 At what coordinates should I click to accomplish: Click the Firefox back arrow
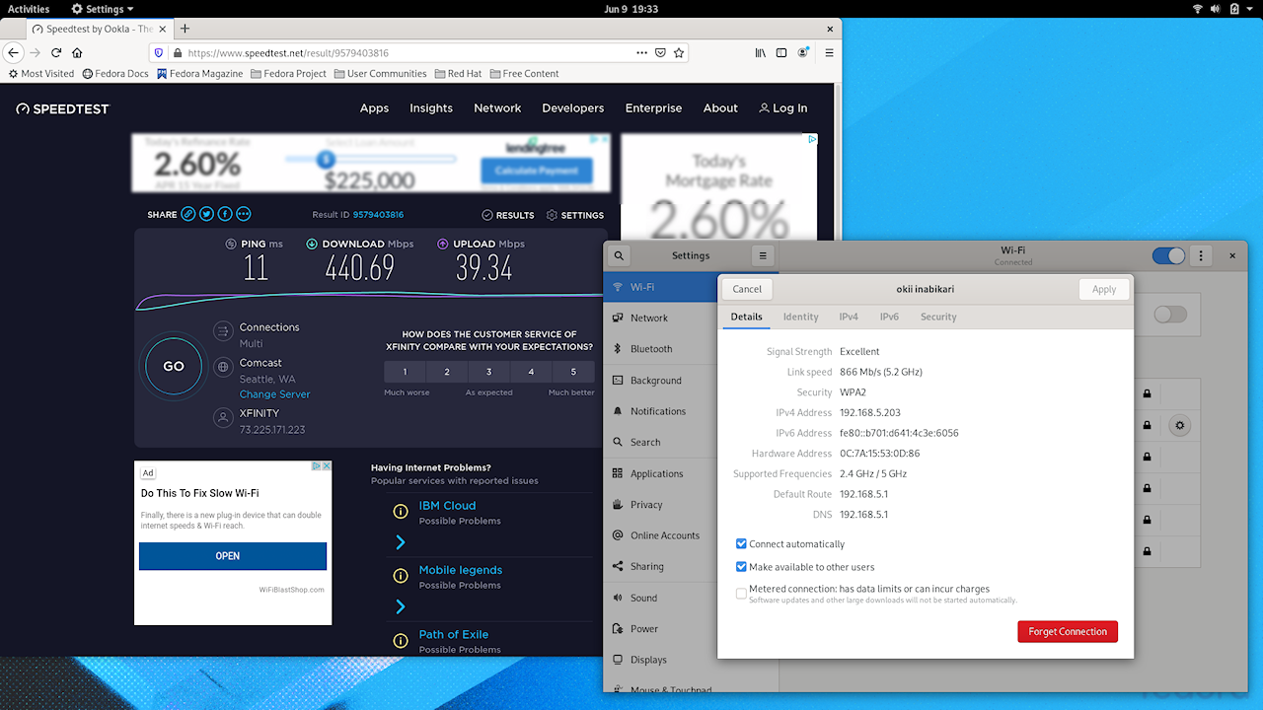coord(14,52)
